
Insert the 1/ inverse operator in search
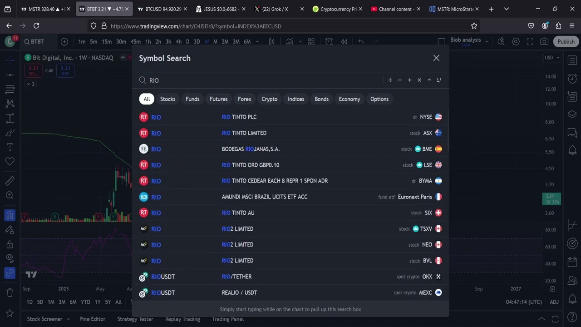(x=439, y=80)
